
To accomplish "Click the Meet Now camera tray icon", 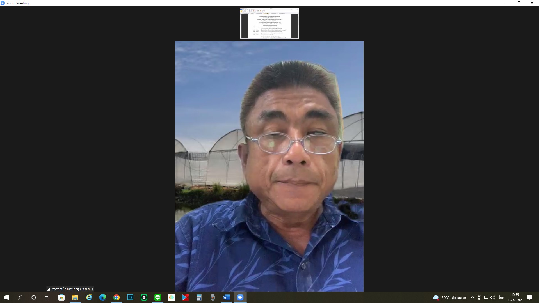I will click(x=479, y=297).
